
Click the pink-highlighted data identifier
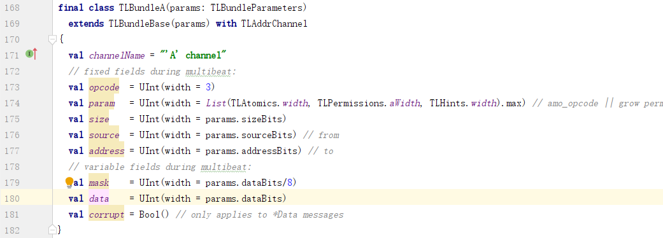(x=99, y=199)
